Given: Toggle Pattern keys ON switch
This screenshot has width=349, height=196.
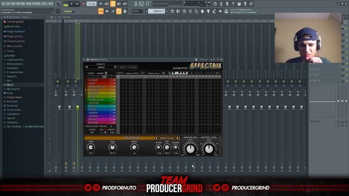Looking at the screenshot, I should coord(164,73).
